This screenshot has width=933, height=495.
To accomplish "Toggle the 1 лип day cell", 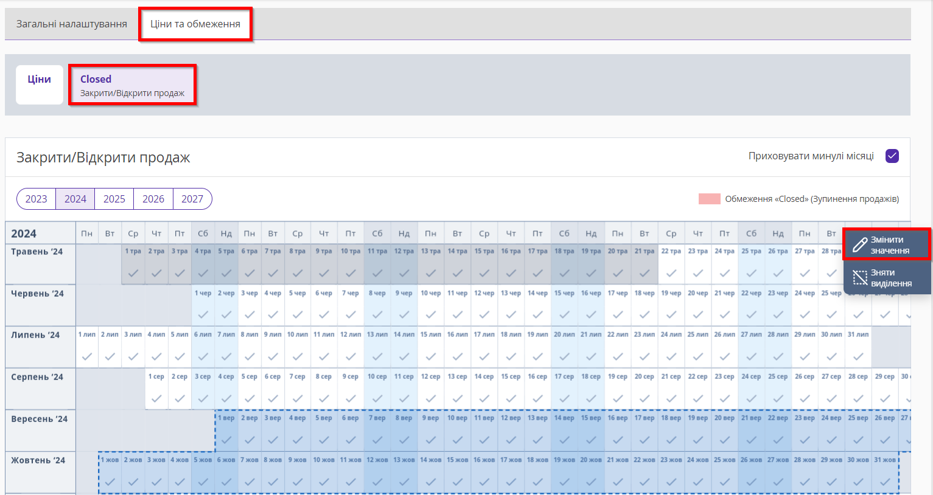I will click(x=87, y=347).
